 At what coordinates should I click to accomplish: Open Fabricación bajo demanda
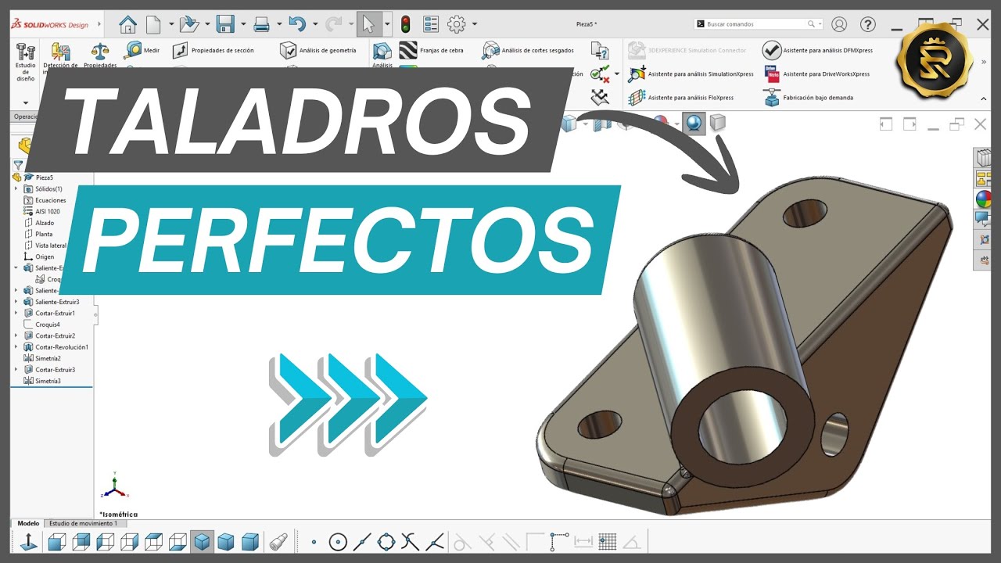(809, 98)
